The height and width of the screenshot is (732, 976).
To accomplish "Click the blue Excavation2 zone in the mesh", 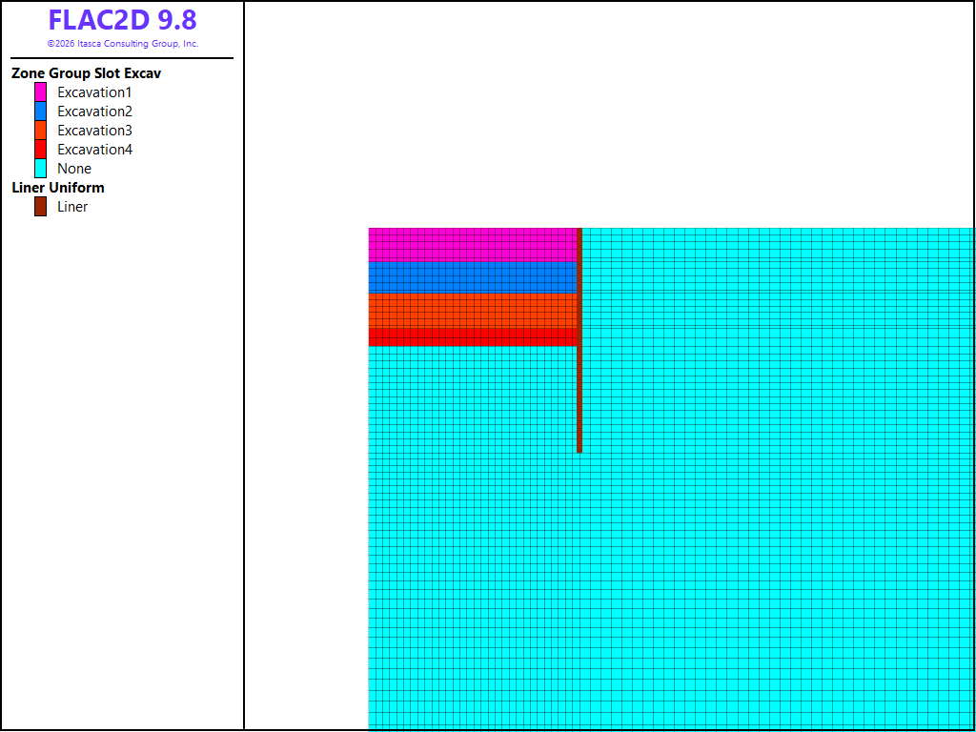I will (473, 277).
